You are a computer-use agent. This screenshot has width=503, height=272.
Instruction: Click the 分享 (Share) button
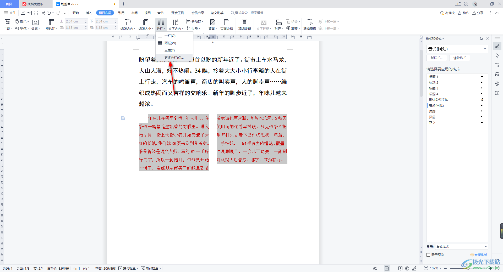pyautogui.click(x=478, y=13)
